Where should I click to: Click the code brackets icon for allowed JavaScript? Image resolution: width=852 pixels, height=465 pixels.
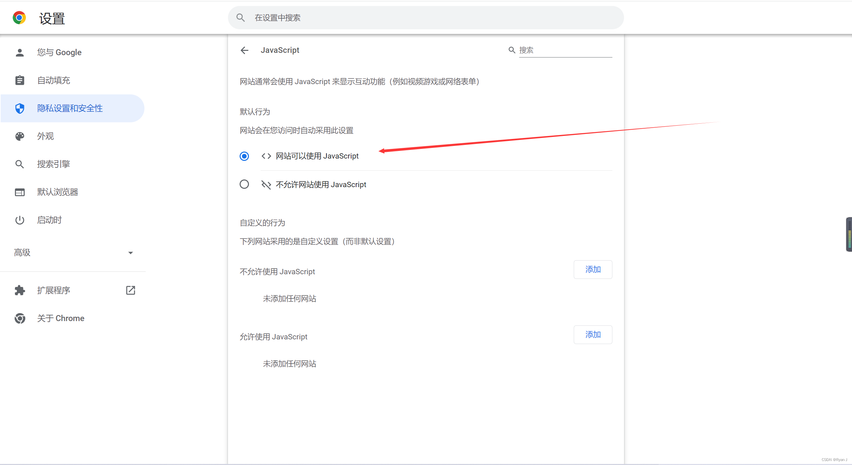[266, 156]
